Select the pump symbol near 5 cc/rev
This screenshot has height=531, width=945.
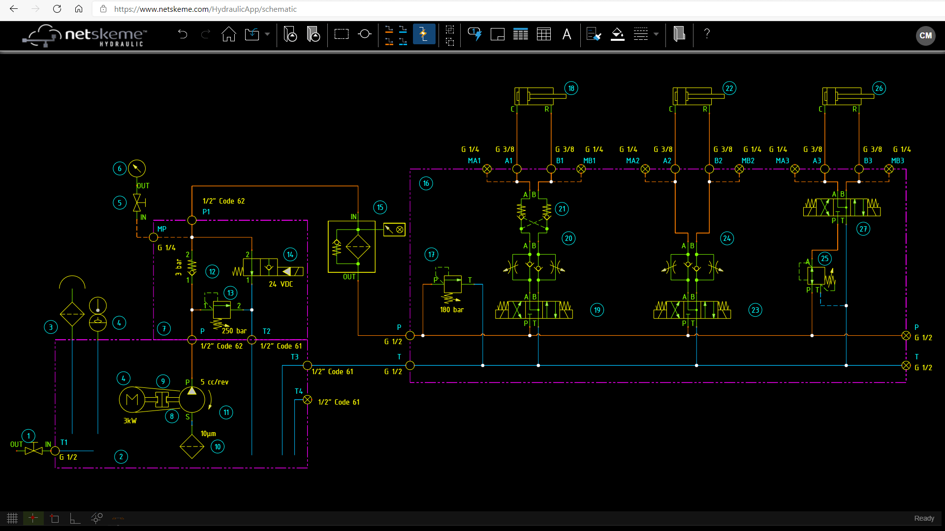192,399
